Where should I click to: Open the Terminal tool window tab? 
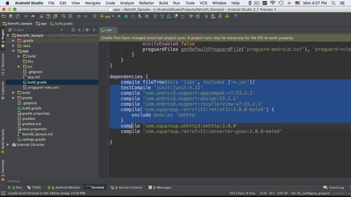(95, 188)
